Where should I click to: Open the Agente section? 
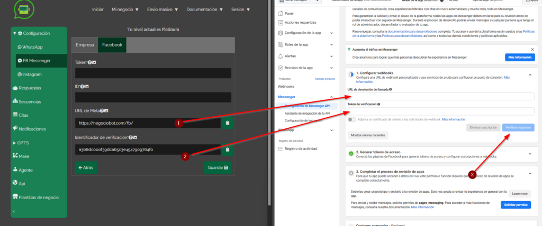[22, 169]
